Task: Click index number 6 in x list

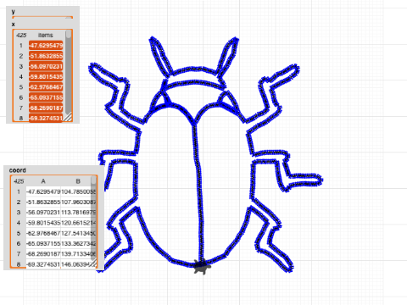Action: click(x=21, y=97)
